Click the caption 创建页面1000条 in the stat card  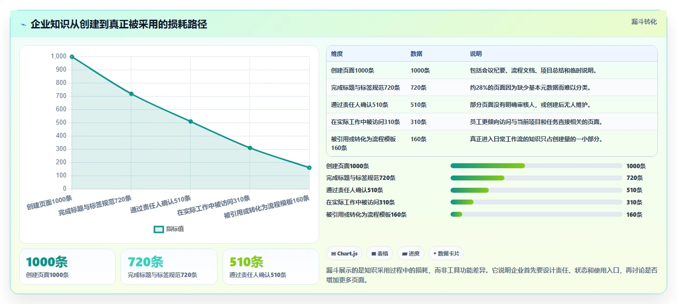[48, 275]
